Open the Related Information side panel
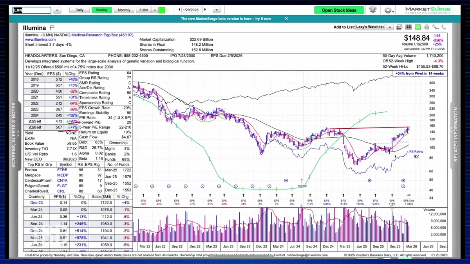 pos(456,135)
